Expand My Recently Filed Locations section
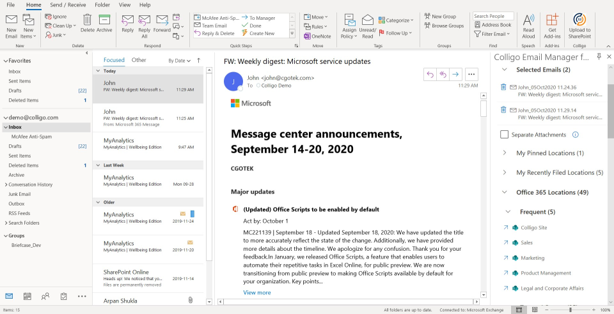The height and width of the screenshot is (314, 614). tap(505, 172)
